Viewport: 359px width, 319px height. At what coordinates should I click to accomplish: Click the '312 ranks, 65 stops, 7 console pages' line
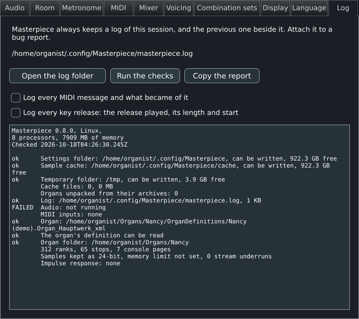105,249
